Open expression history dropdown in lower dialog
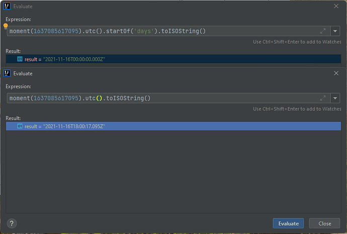This screenshot has height=234, width=347. 335,98
